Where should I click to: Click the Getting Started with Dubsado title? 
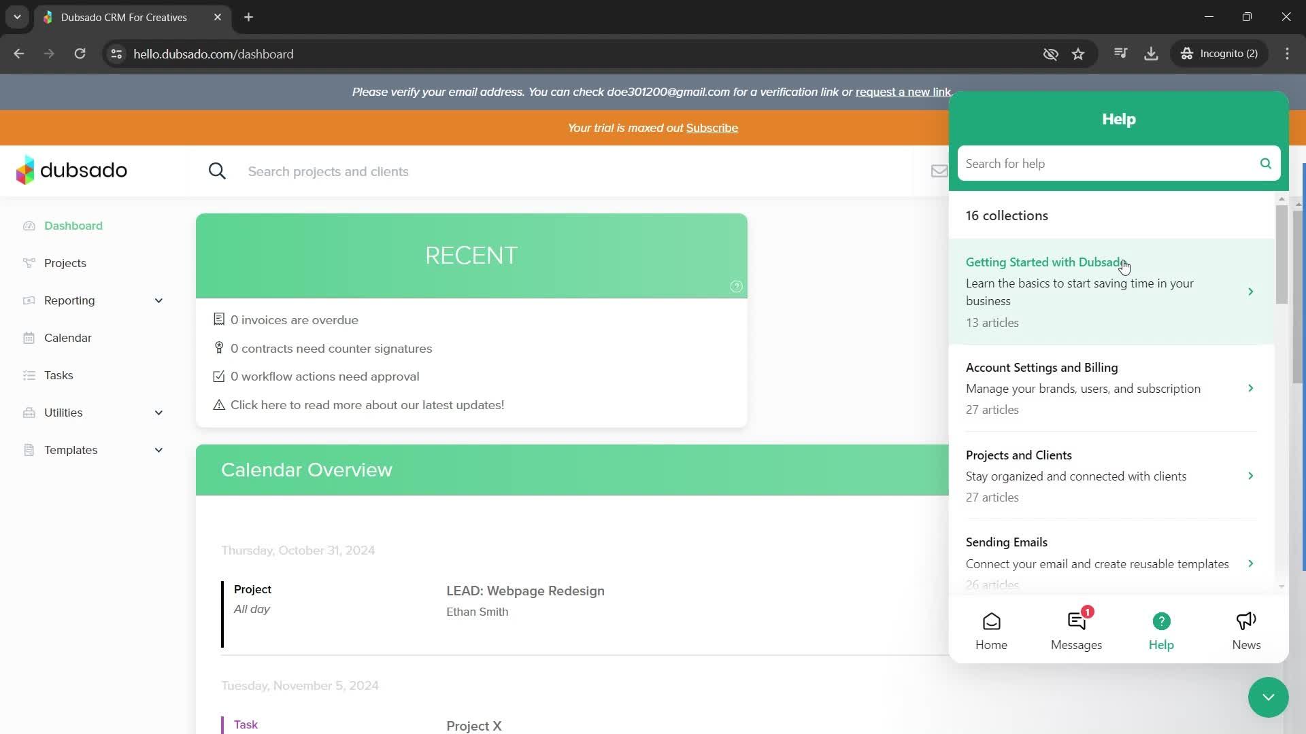click(1045, 262)
